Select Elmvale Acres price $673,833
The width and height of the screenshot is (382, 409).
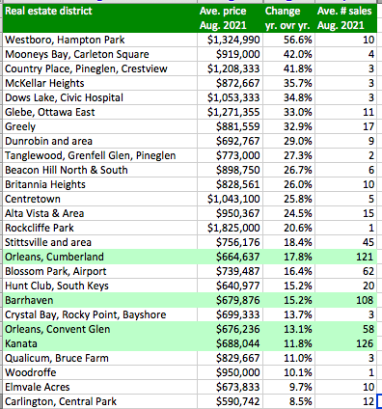coord(230,387)
